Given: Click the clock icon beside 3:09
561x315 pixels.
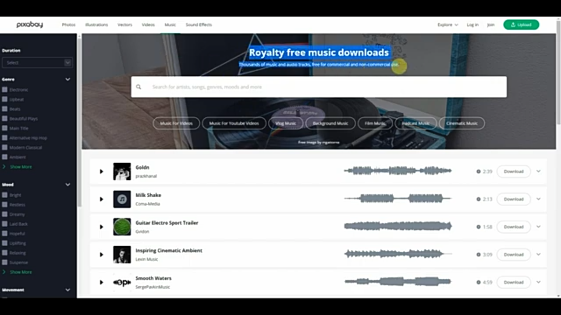Looking at the screenshot, I should pyautogui.click(x=479, y=255).
